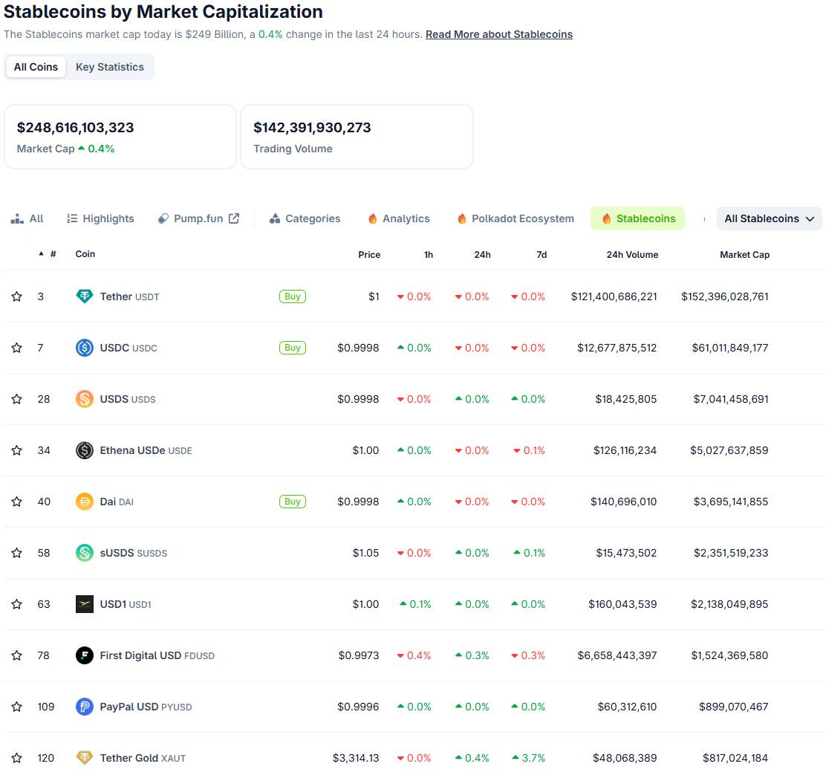Image resolution: width=826 pixels, height=778 pixels.
Task: Click Tether Gold 7d change 3.7%
Action: (x=528, y=757)
